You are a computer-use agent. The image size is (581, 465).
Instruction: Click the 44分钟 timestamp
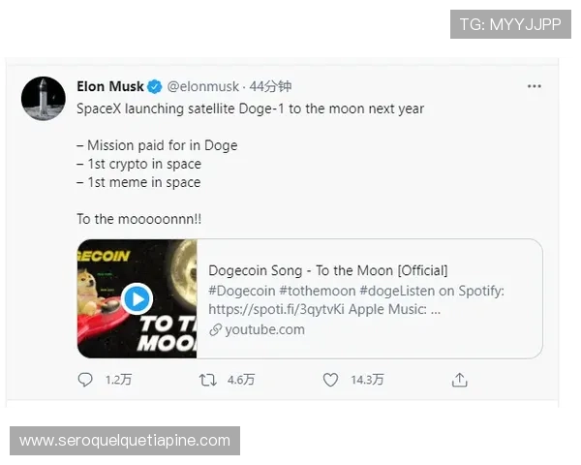271,86
